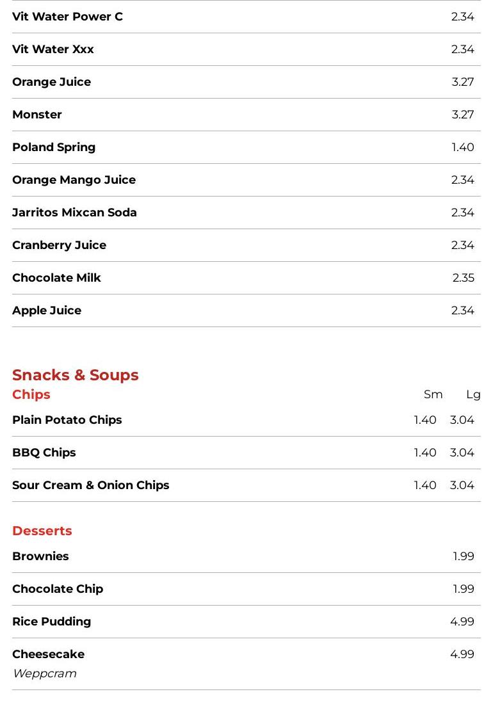Select the large price of BBQ Chips

tap(462, 453)
